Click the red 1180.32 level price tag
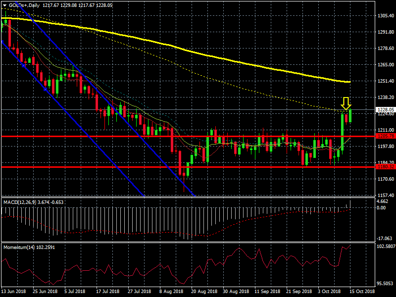The height and width of the screenshot is (297, 396). click(x=385, y=167)
